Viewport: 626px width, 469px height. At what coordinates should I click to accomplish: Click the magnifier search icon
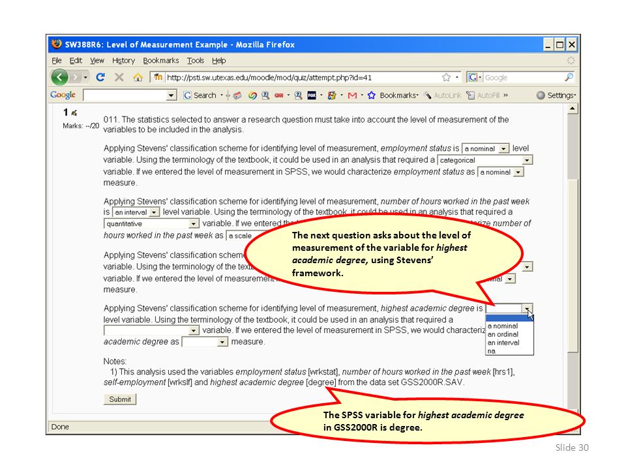coord(569,77)
